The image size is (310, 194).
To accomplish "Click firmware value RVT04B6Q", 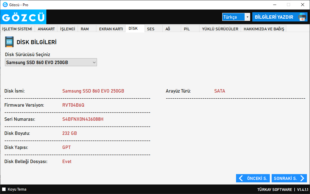I will point(73,105).
